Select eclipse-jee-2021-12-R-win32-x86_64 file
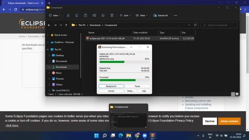This screenshot has height=140, width=249. 140,38
